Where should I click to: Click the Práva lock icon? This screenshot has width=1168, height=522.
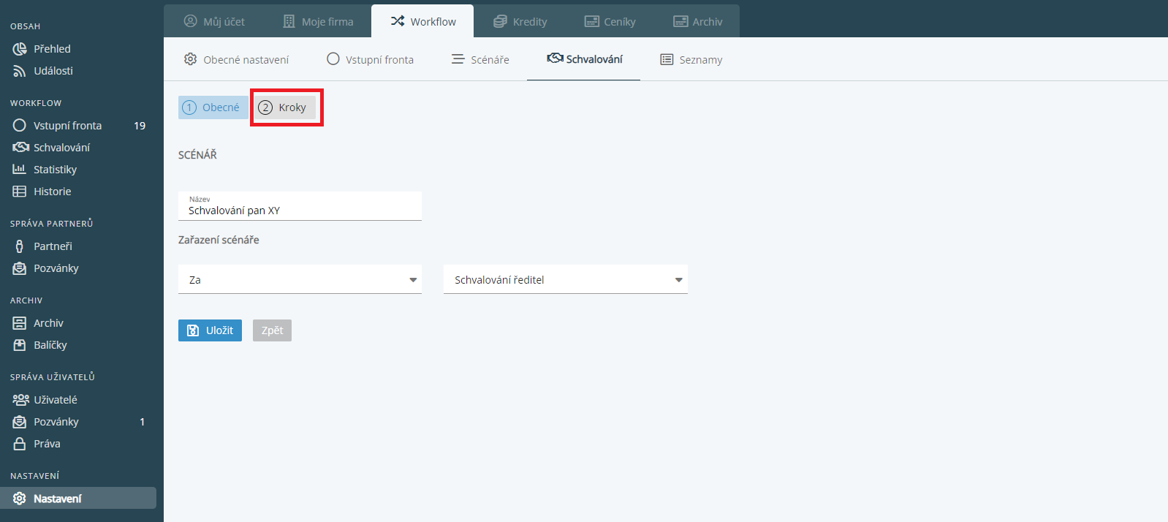pyautogui.click(x=20, y=444)
